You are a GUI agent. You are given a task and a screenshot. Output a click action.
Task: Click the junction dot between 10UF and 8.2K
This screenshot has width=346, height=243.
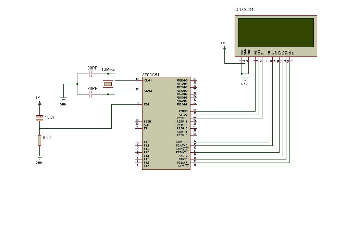coord(39,128)
